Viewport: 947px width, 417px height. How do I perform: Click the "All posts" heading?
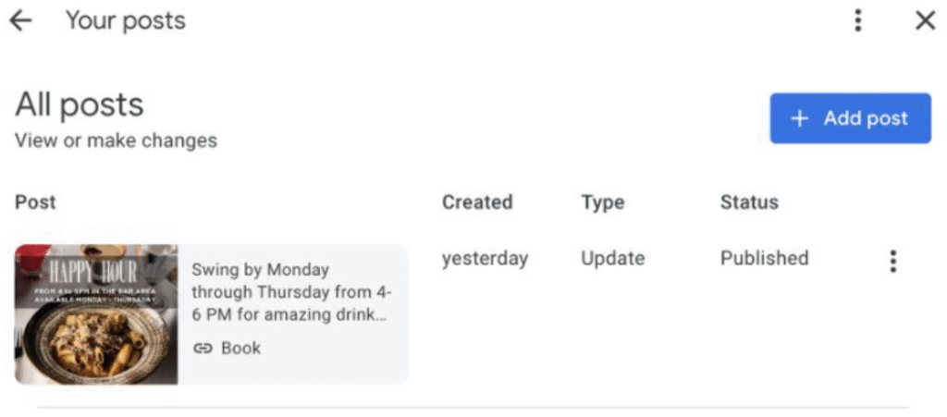[80, 104]
